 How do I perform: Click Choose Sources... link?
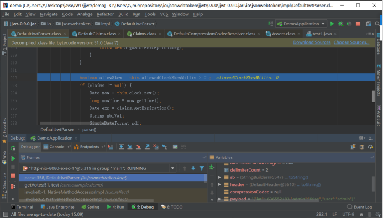click(x=351, y=42)
